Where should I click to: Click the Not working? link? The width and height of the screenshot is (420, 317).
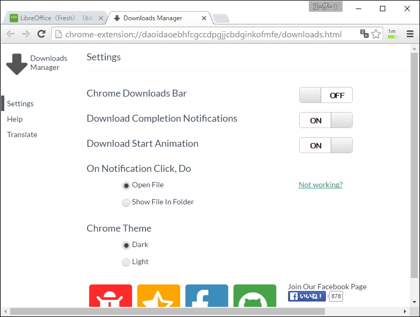(321, 185)
